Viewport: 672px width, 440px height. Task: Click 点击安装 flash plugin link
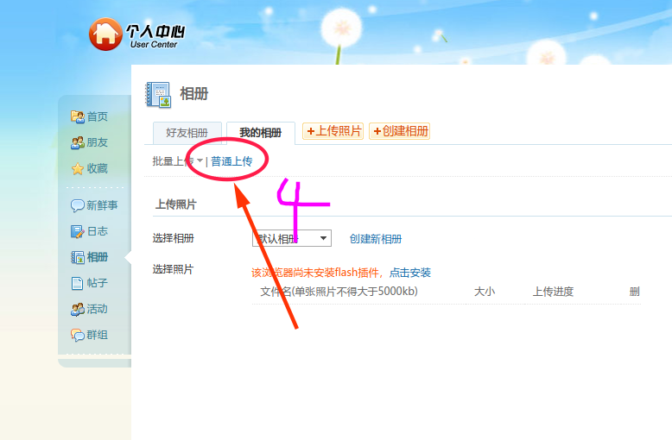pos(410,273)
